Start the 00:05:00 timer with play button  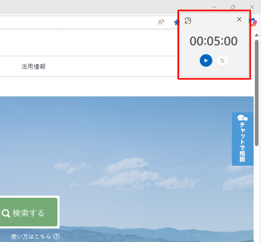tap(206, 60)
